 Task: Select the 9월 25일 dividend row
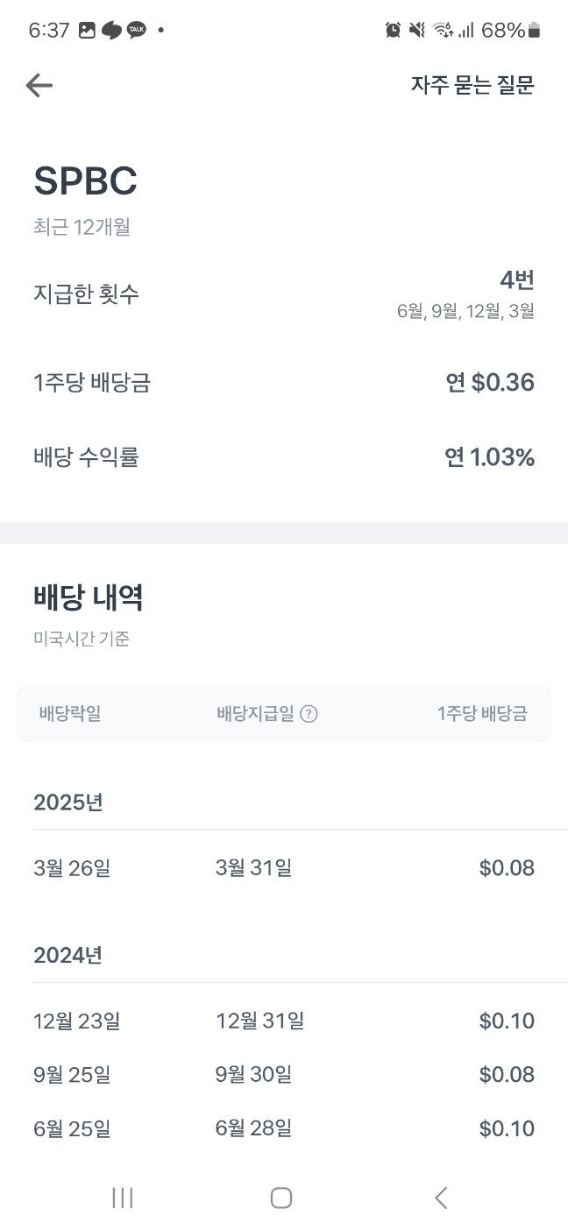(284, 1075)
